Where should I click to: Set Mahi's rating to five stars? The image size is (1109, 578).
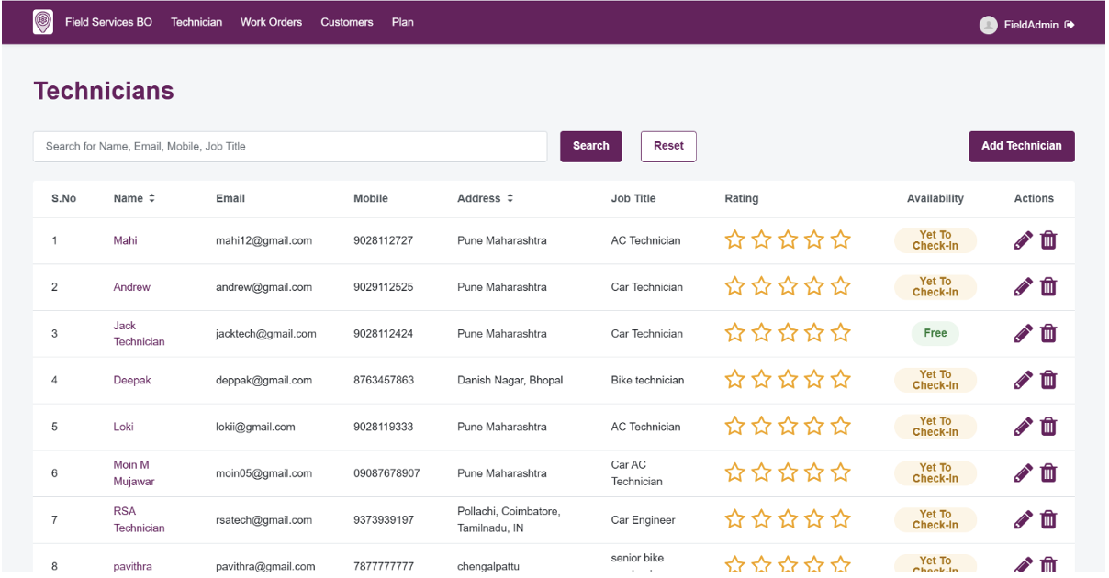pyautogui.click(x=840, y=240)
